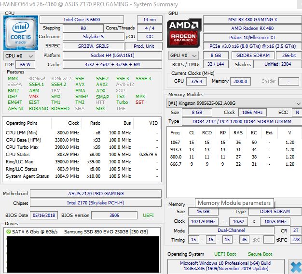
Task: Click the 05/16/2018 BIOS date field
Action: click(44, 216)
